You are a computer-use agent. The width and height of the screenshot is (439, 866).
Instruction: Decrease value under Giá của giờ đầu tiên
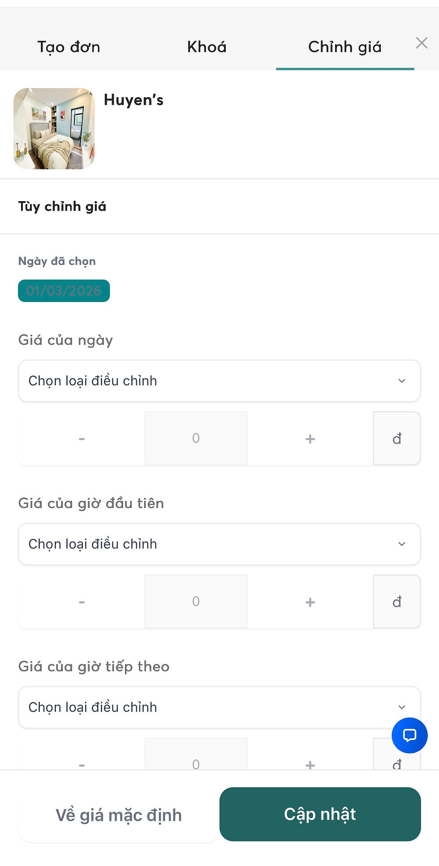click(x=82, y=602)
